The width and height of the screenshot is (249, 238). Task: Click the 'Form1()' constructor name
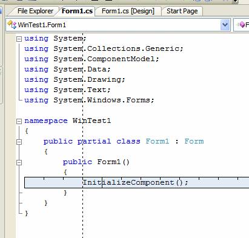tap(113, 162)
